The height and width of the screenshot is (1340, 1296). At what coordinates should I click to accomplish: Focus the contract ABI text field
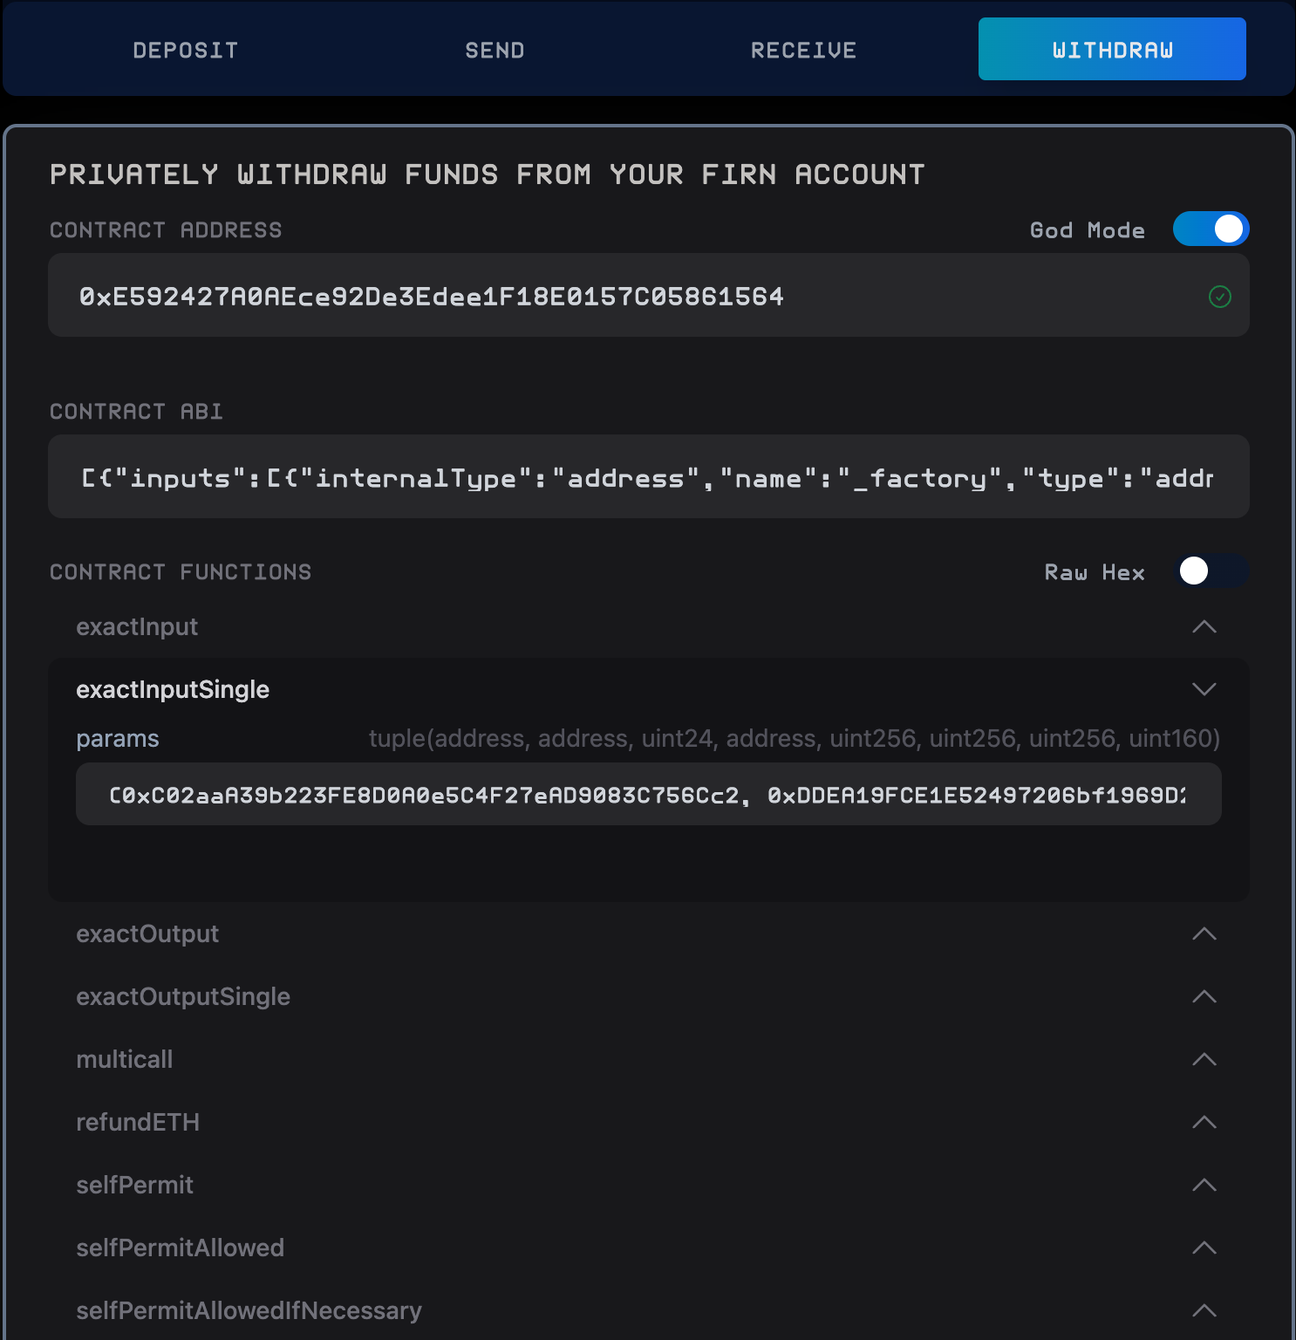coord(647,478)
